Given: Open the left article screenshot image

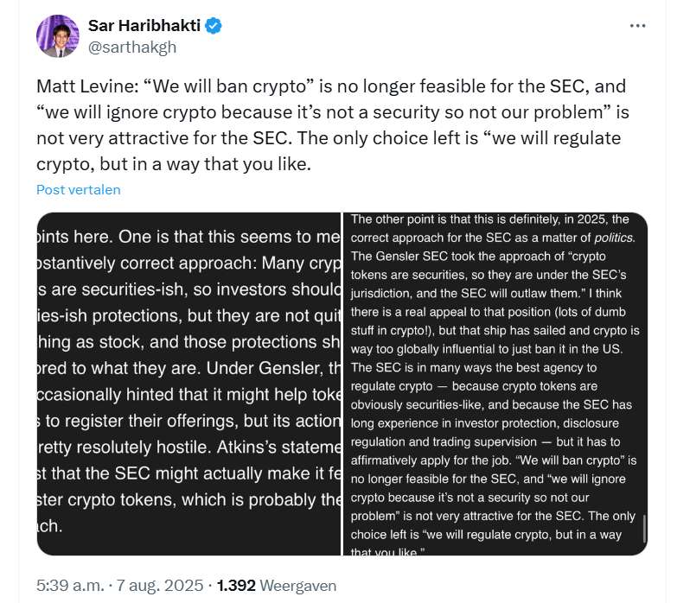Looking at the screenshot, I should [x=188, y=383].
